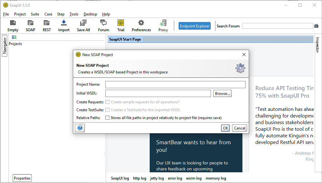
Task: Click the SOAP project toolbar icon
Action: [x=31, y=26]
